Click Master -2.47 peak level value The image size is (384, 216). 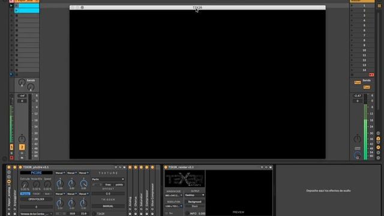click(358, 96)
